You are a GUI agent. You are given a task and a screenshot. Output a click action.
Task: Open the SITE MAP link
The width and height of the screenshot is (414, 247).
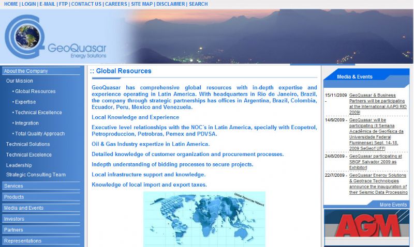click(x=142, y=4)
